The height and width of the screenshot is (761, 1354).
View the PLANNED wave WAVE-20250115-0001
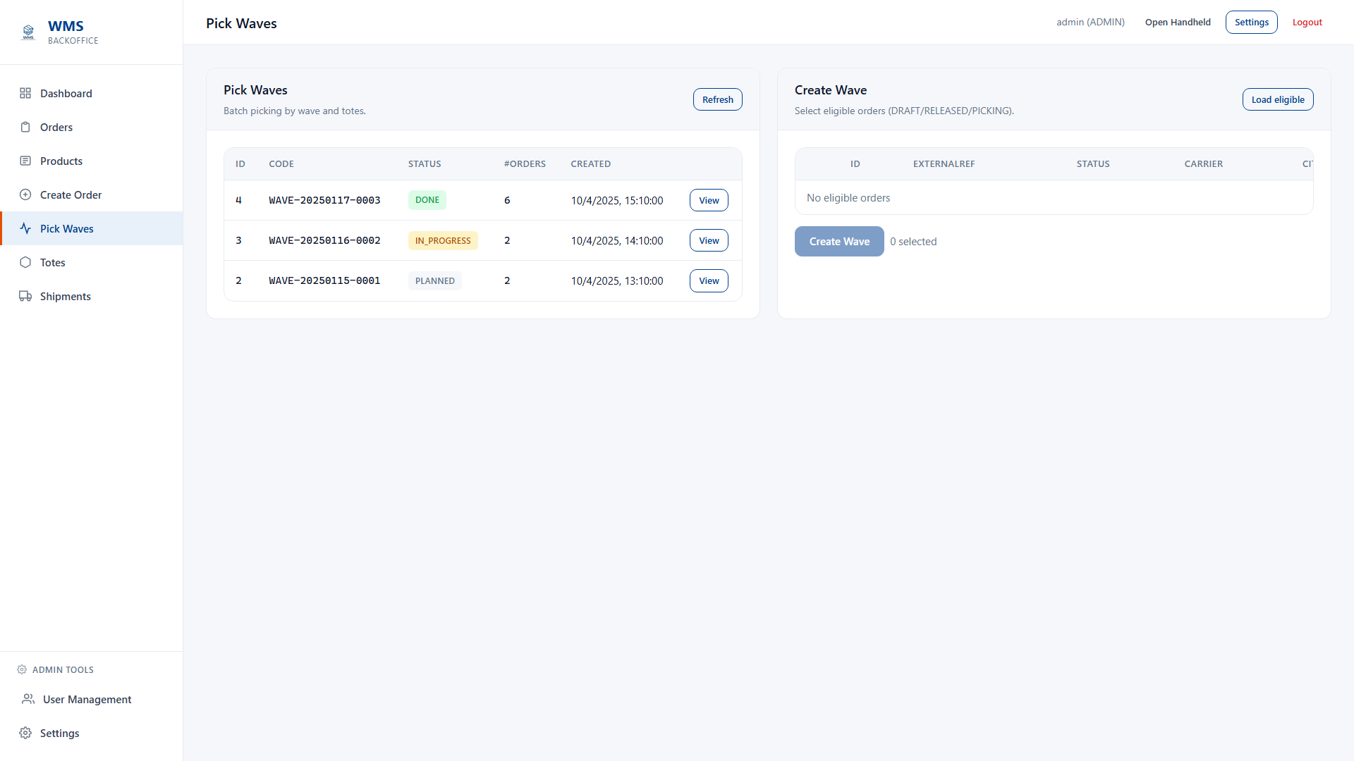click(x=709, y=280)
